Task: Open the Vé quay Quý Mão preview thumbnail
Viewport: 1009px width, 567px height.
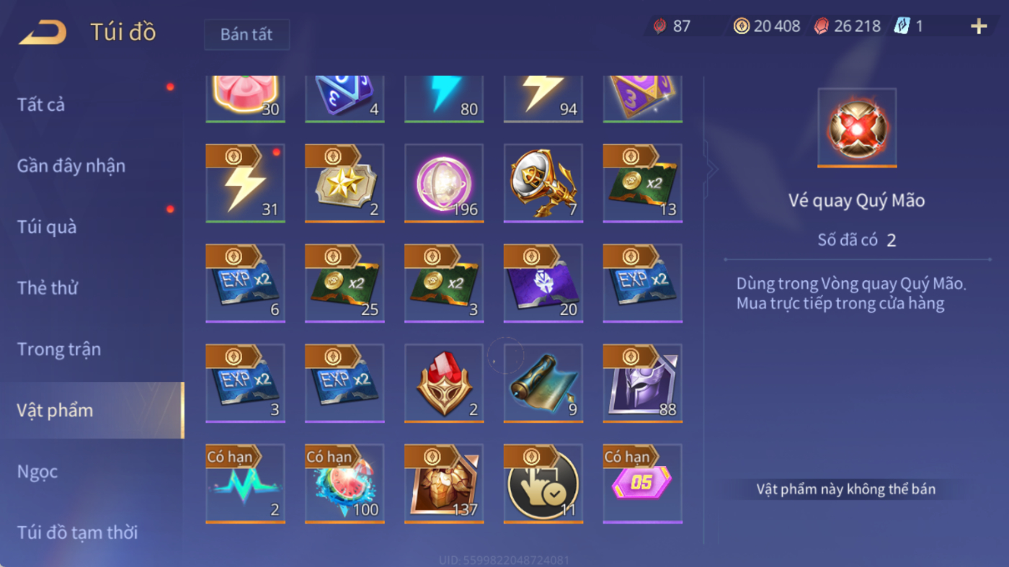Action: [x=857, y=128]
